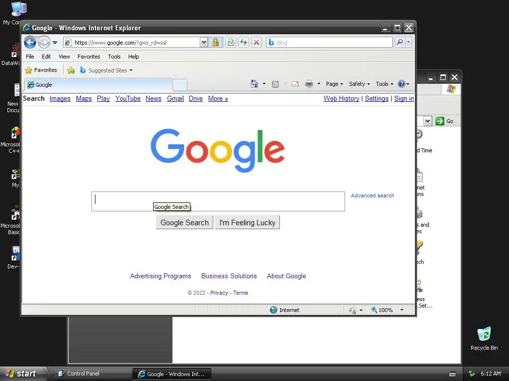
Task: Open the News link
Action: tap(153, 99)
